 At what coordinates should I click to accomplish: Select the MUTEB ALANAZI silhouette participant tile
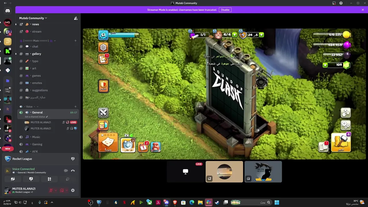pyautogui.click(x=263, y=172)
